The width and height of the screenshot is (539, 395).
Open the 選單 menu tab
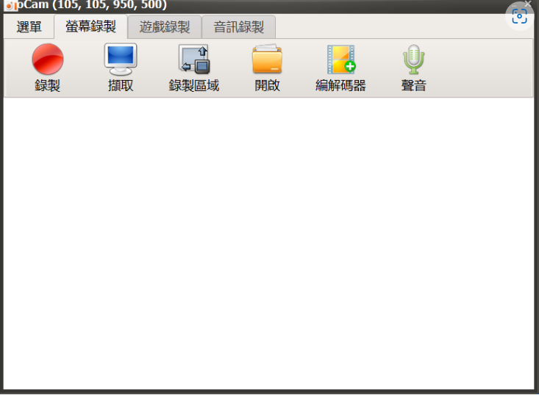click(29, 26)
